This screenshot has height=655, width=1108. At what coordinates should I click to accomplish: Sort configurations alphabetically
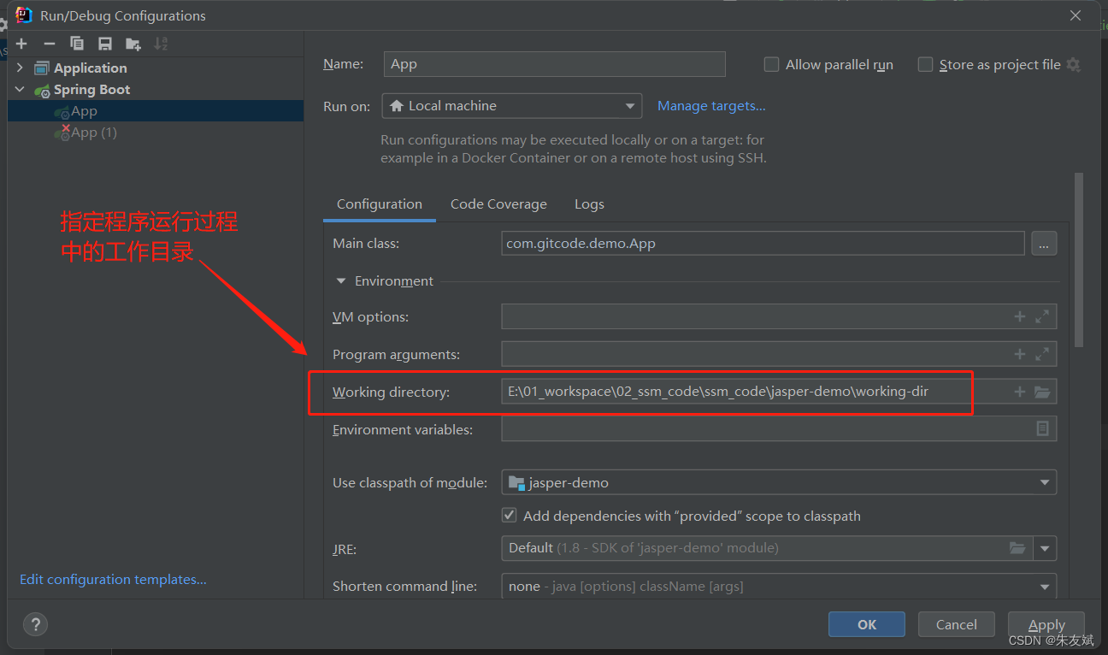tap(161, 44)
